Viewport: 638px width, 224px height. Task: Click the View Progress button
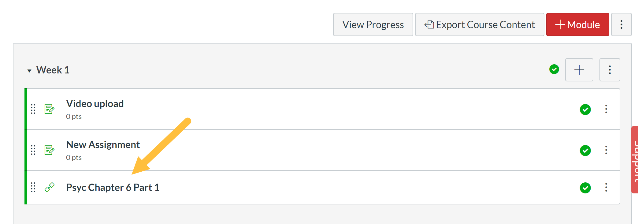[373, 24]
